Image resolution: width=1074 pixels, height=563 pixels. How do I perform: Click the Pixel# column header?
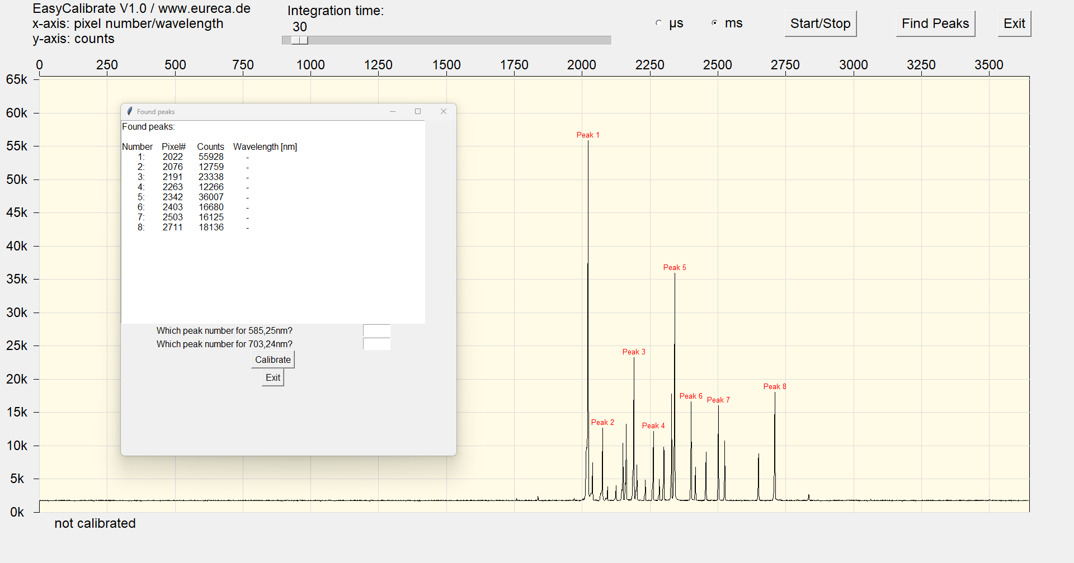(174, 147)
